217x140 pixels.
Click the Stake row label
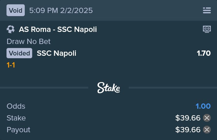[16, 118]
